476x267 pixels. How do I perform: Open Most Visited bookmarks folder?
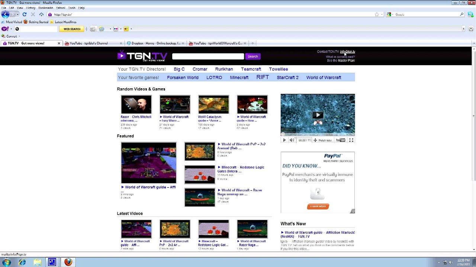coord(12,22)
